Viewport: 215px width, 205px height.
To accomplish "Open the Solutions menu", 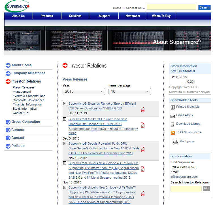I will pyautogui.click(x=75, y=16).
